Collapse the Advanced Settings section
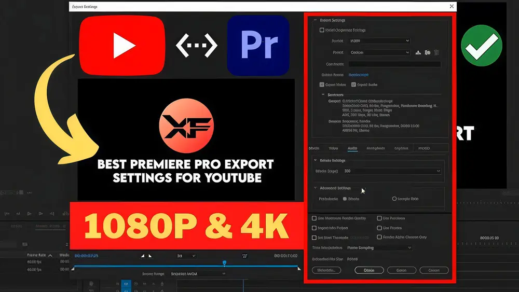Screen dimensions: 519x292 pyautogui.click(x=315, y=188)
